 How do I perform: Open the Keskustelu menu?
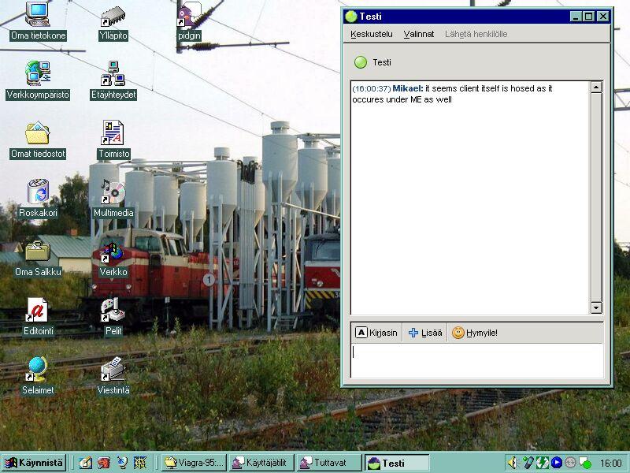pyautogui.click(x=371, y=34)
